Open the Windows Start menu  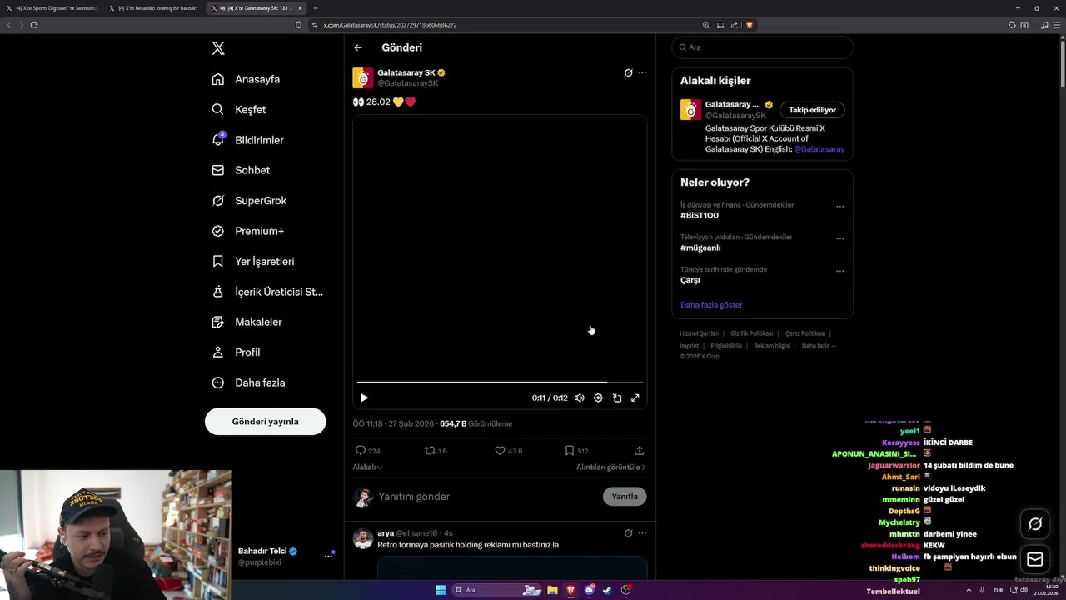tap(441, 590)
